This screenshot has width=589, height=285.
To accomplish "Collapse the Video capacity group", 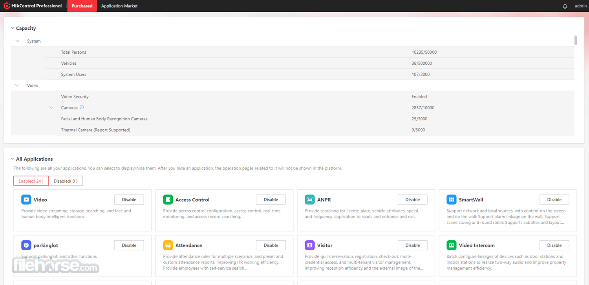I will 17,85.
